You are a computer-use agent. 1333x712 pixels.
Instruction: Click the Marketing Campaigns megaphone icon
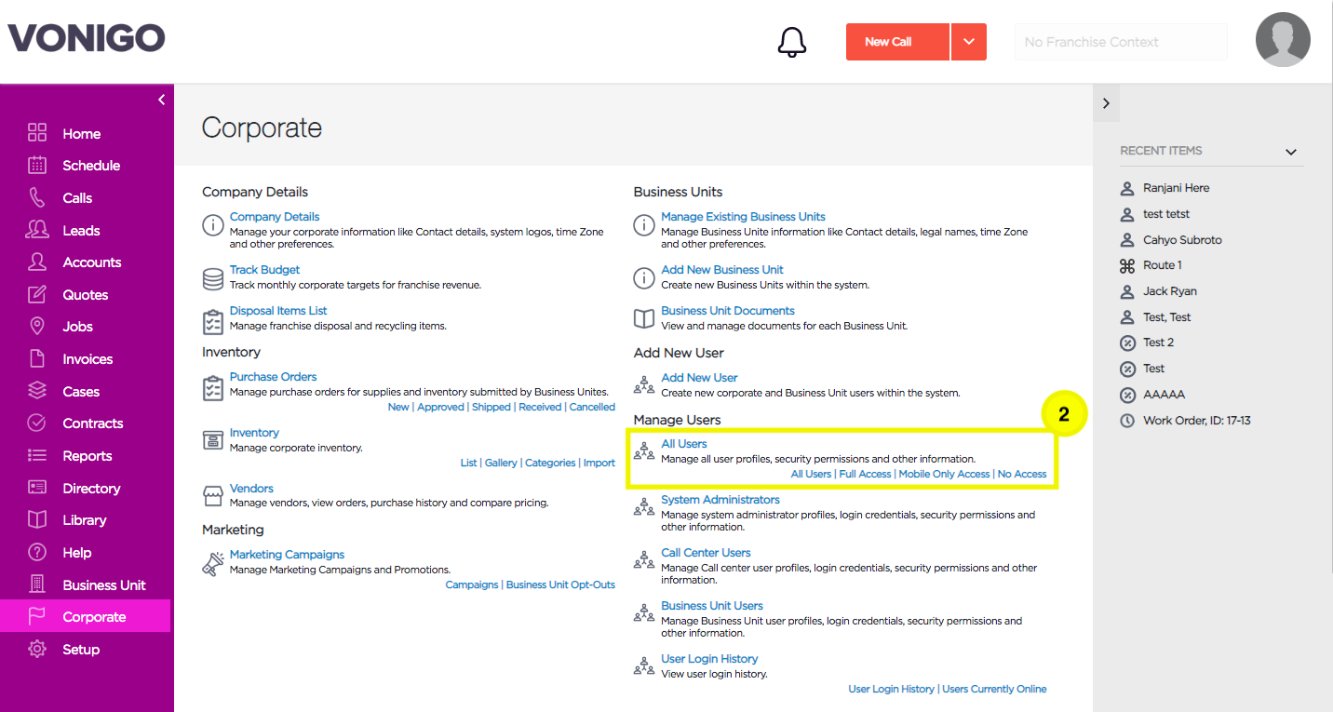point(213,564)
